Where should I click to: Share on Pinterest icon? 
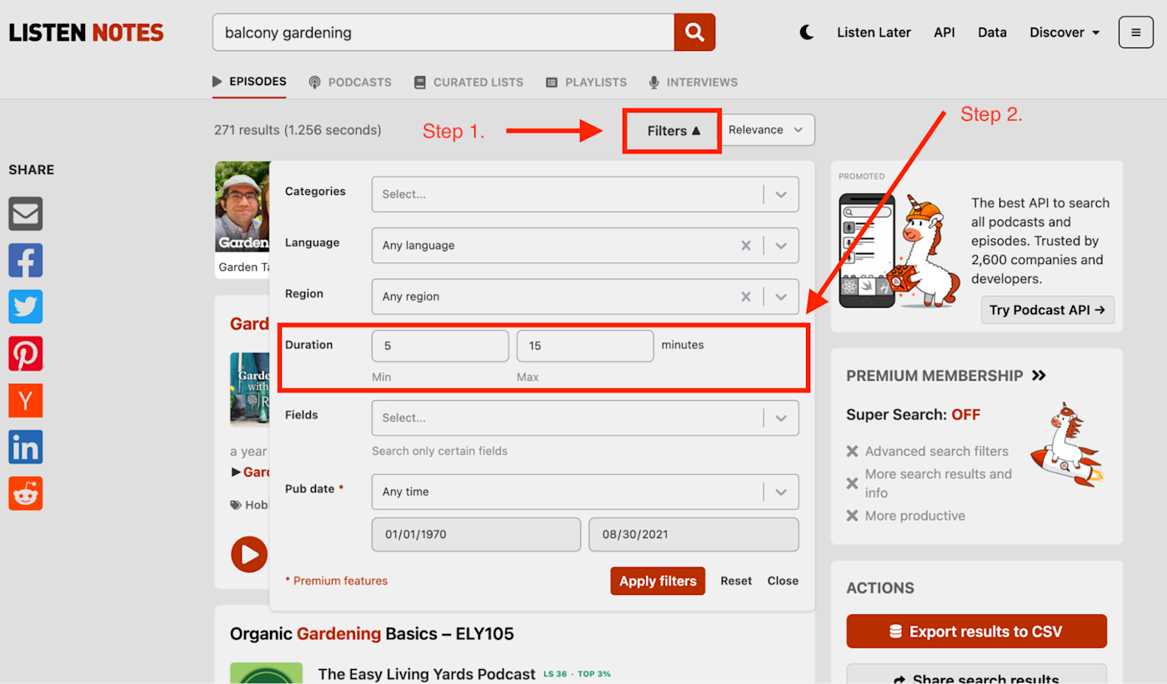(26, 354)
